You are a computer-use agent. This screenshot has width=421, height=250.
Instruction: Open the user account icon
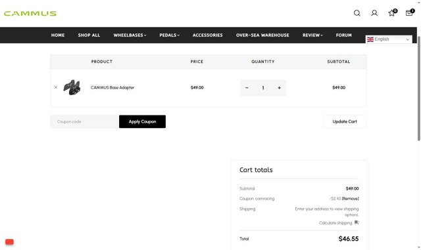pyautogui.click(x=374, y=13)
